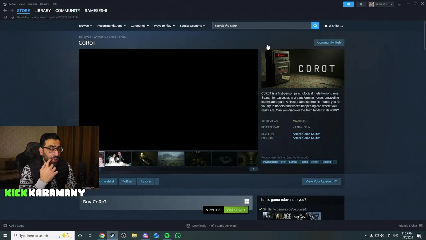The width and height of the screenshot is (426, 240).
Task: Click the Mixed (38) reviews summary
Action: click(300, 121)
